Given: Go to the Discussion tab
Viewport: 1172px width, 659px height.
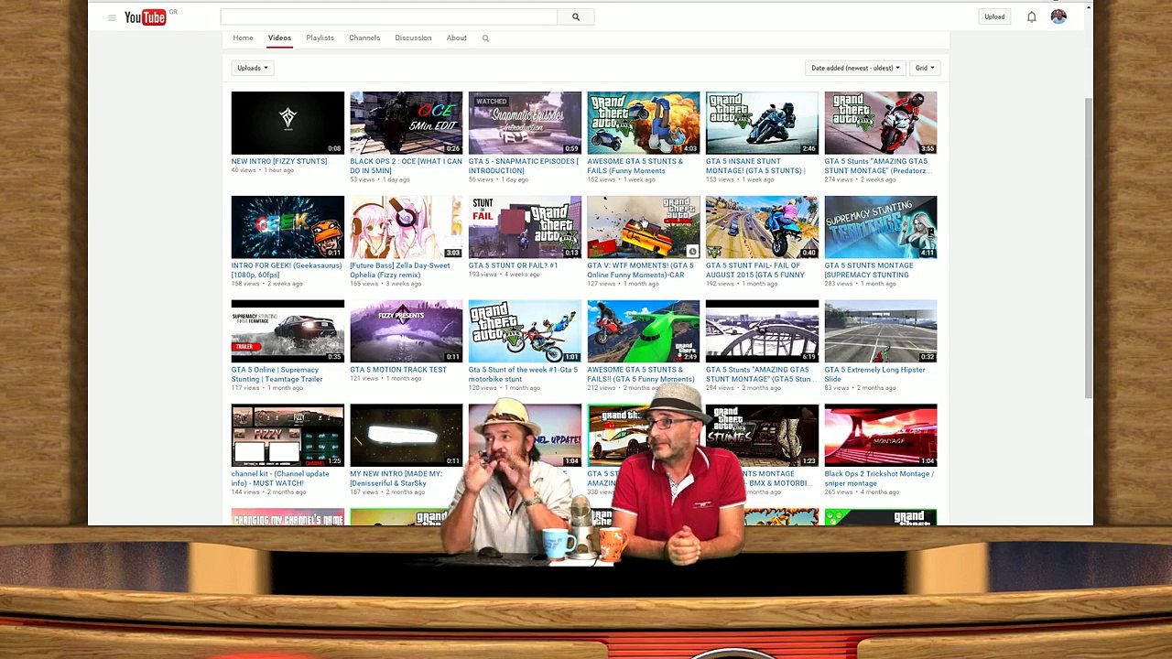Looking at the screenshot, I should coord(413,38).
